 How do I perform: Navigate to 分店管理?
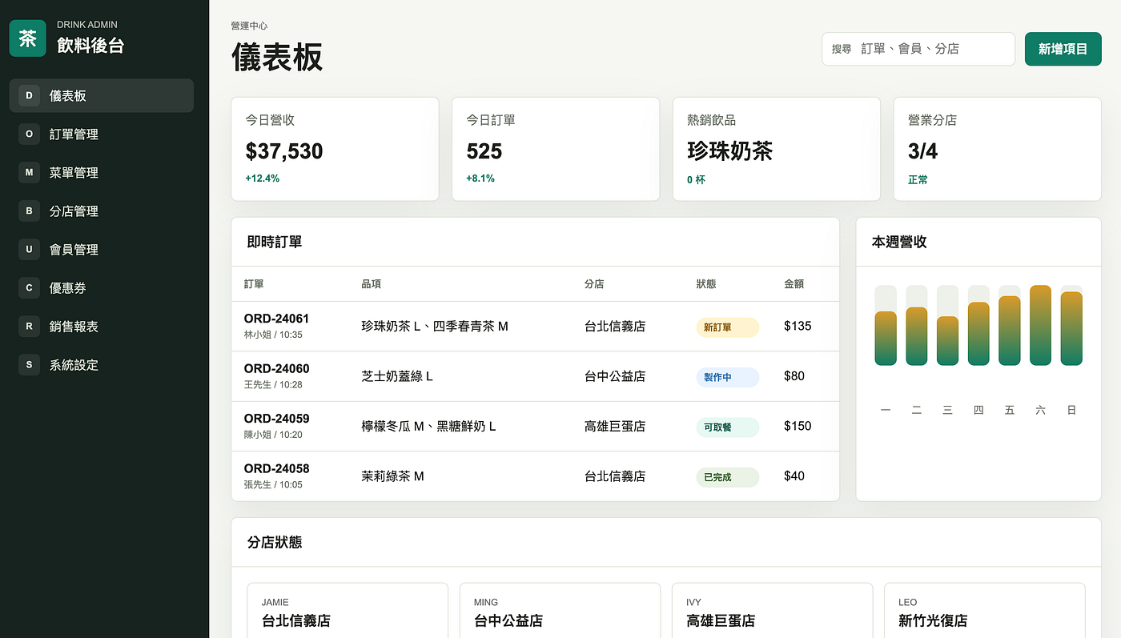(102, 211)
